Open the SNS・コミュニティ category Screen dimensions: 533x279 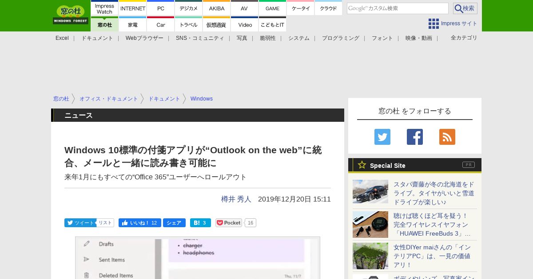200,38
